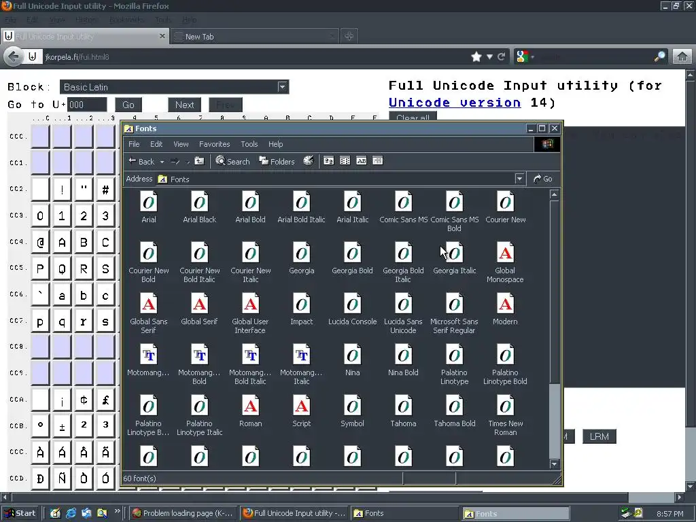Show the Folders pane
Viewport: 696px width, 522px height.
pyautogui.click(x=277, y=161)
